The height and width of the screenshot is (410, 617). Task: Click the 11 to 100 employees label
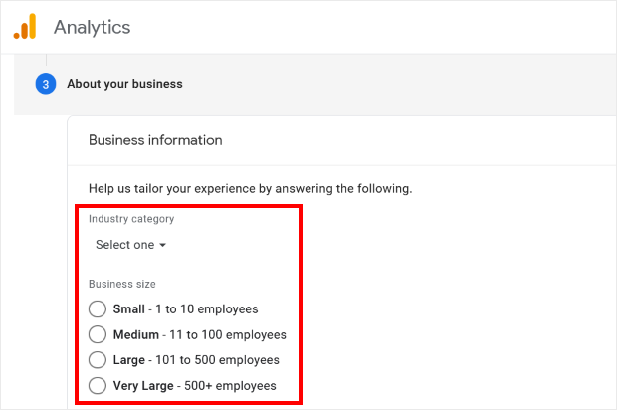226,334
